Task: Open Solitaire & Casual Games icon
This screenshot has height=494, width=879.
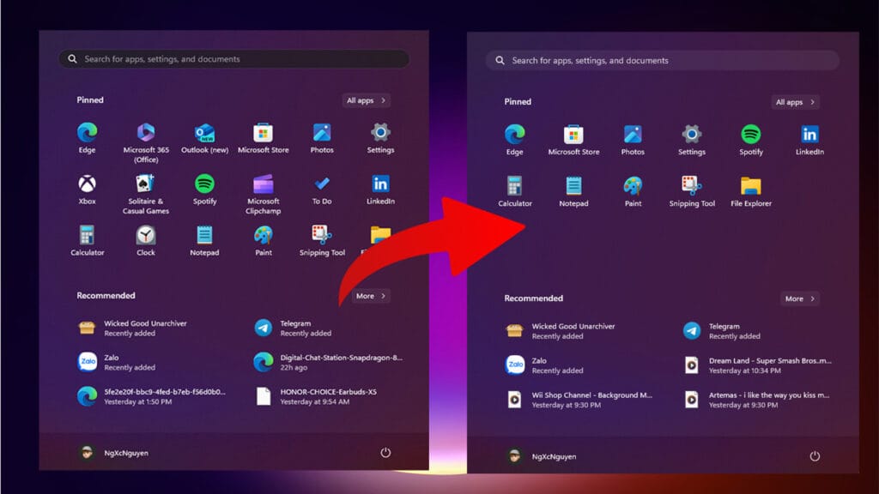Action: pyautogui.click(x=146, y=195)
